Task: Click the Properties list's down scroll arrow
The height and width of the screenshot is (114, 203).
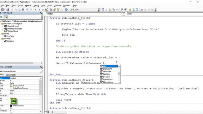Action: point(41,111)
